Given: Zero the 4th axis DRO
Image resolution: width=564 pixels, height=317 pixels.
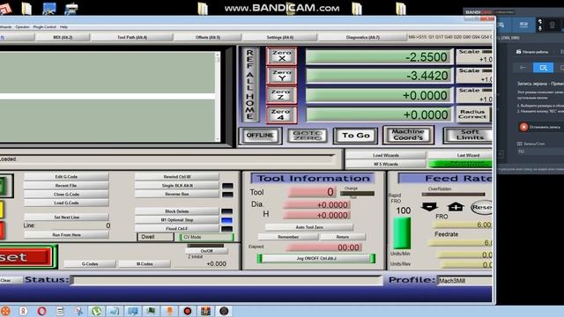Looking at the screenshot, I should pyautogui.click(x=281, y=114).
